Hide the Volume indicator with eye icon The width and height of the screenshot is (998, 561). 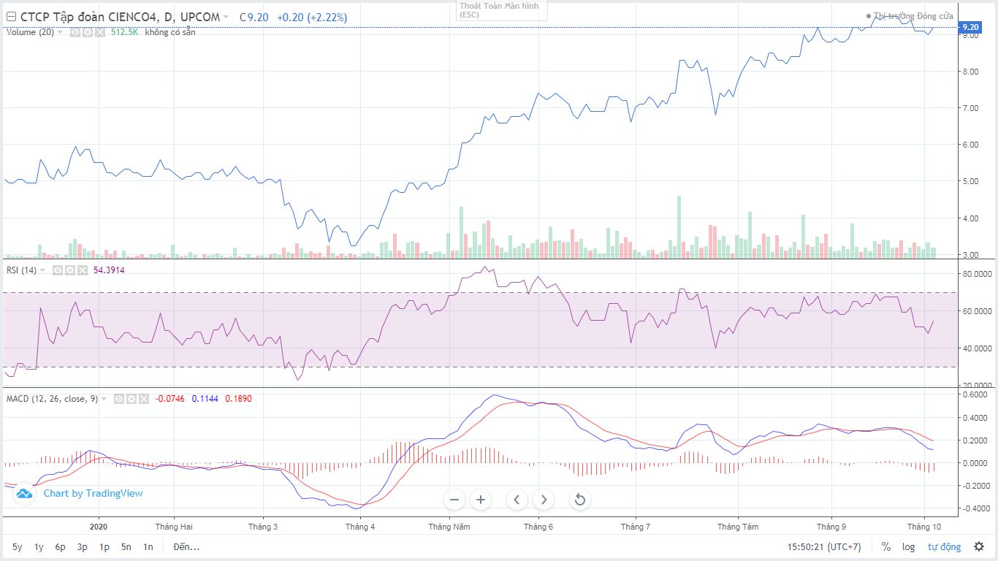pos(75,32)
